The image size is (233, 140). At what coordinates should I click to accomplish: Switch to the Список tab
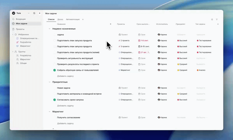point(51,20)
